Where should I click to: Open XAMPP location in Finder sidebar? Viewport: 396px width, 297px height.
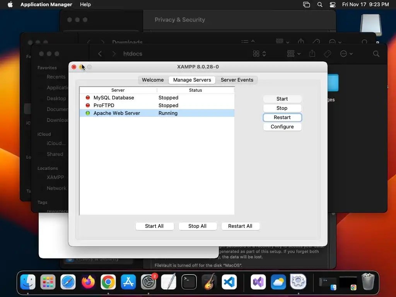click(55, 177)
